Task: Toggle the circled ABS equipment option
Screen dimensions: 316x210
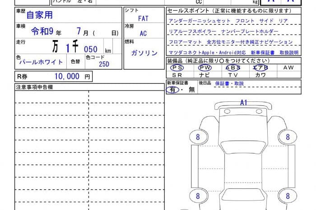Action: (x=233, y=68)
